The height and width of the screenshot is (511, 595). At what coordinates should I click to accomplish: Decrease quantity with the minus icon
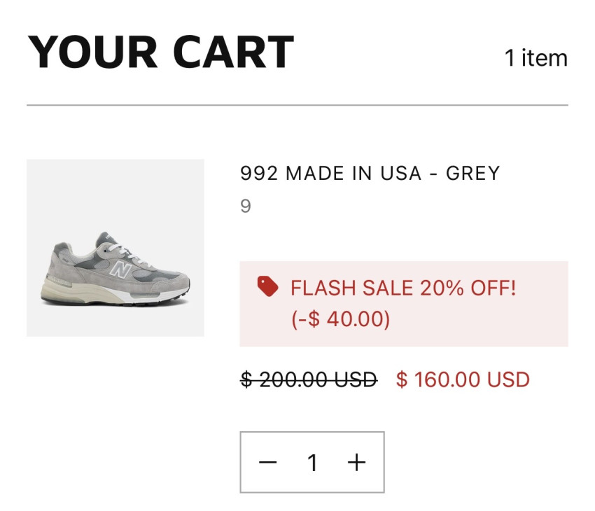tap(268, 463)
